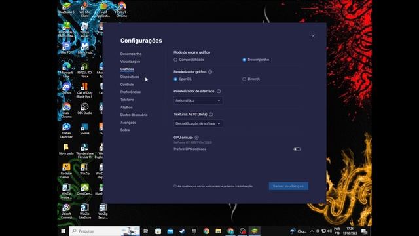Open the notification center icon

[364, 231]
